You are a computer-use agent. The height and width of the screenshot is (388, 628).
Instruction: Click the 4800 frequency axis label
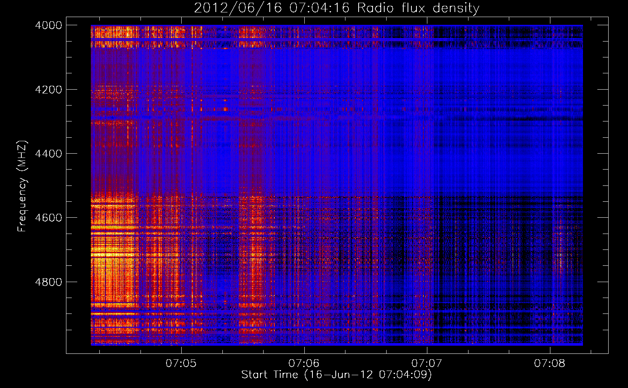[x=48, y=282]
